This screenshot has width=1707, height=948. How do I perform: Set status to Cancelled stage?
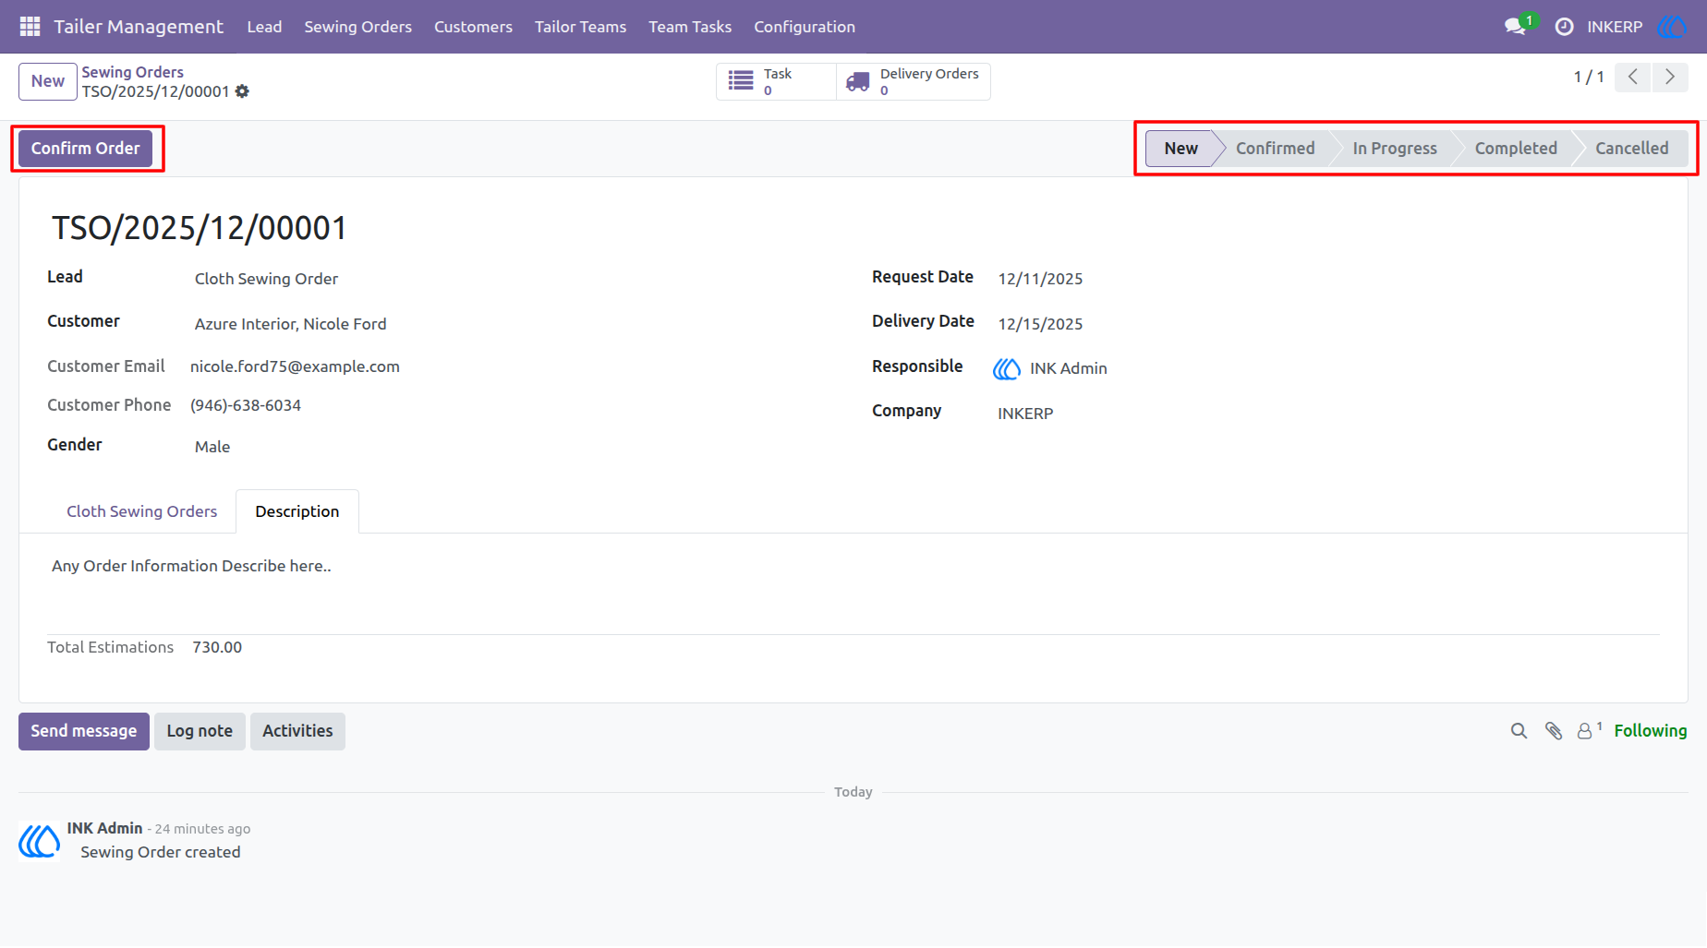[1632, 149]
